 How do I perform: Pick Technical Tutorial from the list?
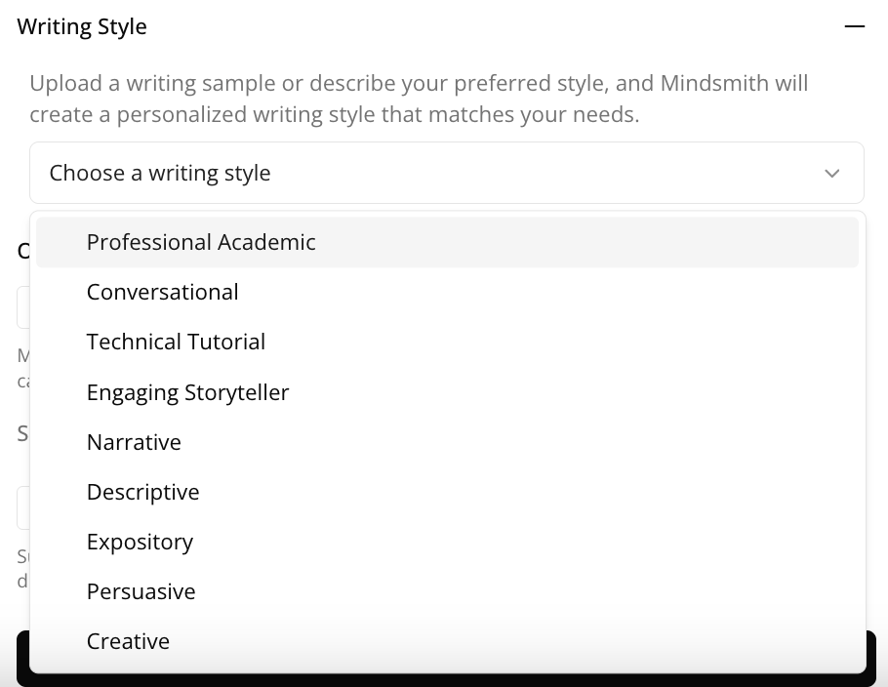pyautogui.click(x=176, y=342)
